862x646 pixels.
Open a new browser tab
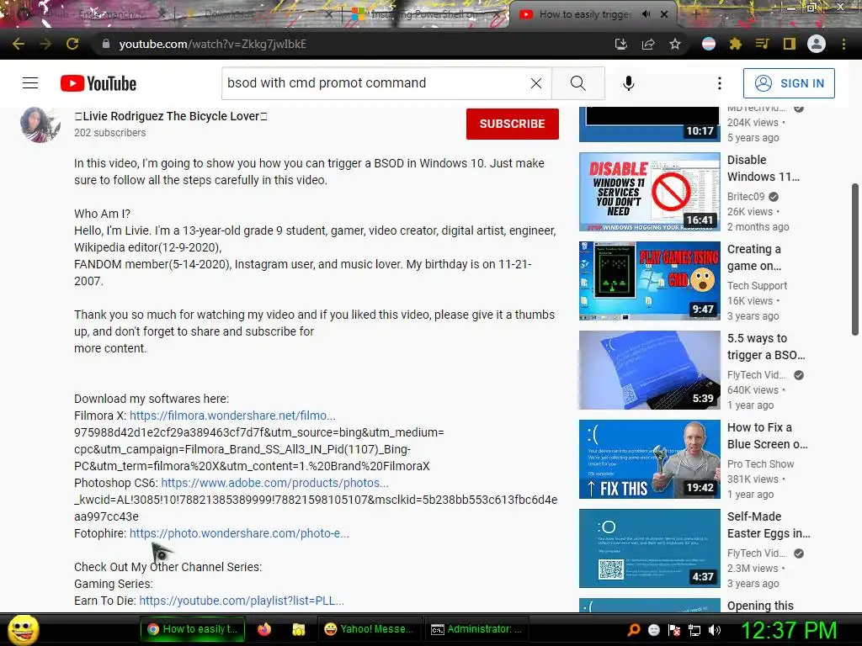coord(695,14)
